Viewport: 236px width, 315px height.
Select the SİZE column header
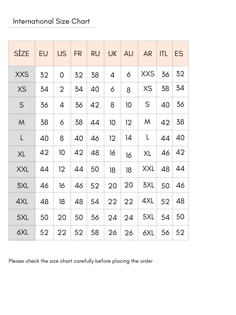[22, 54]
